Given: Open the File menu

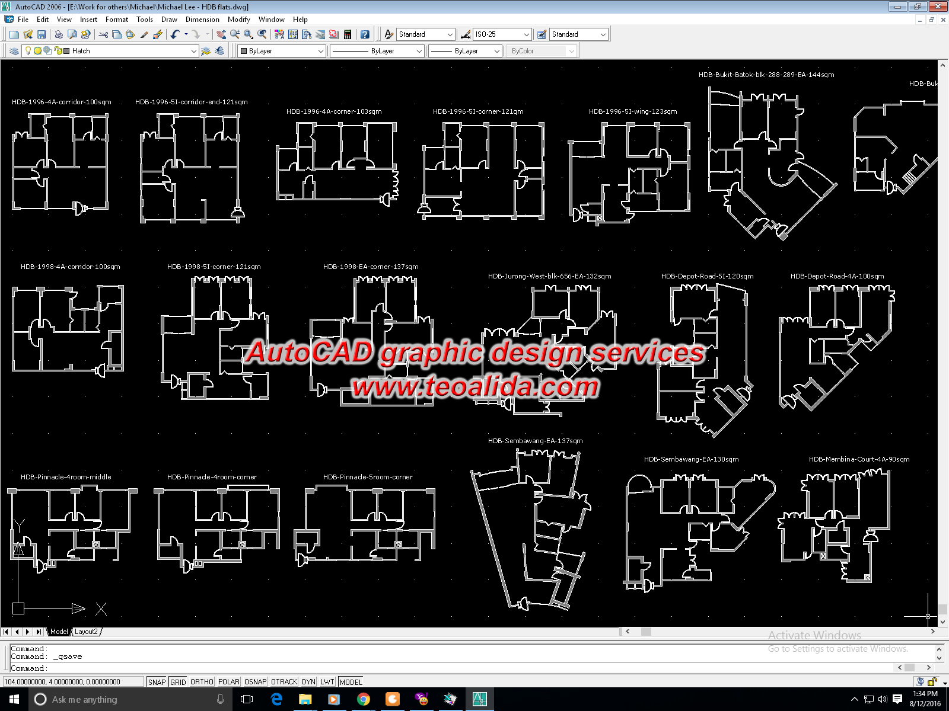Looking at the screenshot, I should (x=23, y=20).
